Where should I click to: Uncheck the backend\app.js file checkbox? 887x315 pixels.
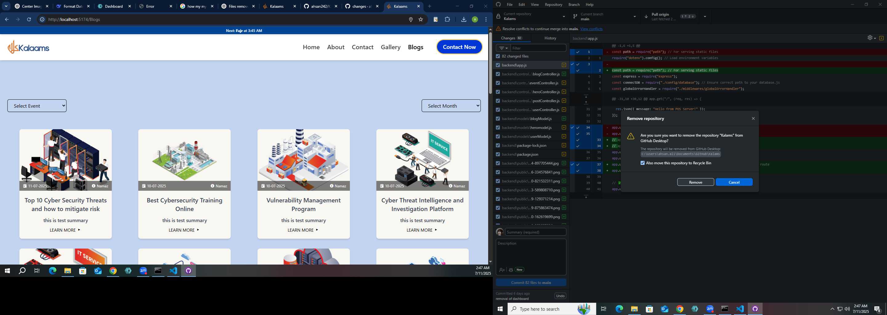pyautogui.click(x=498, y=65)
